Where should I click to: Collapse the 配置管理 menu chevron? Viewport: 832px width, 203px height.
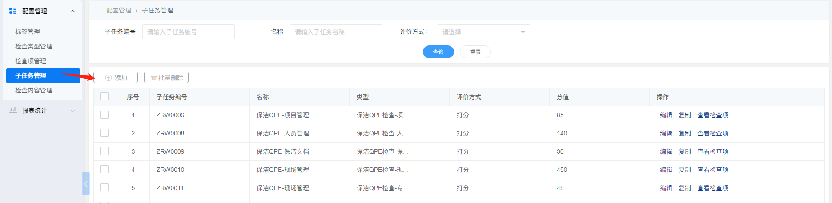click(73, 11)
